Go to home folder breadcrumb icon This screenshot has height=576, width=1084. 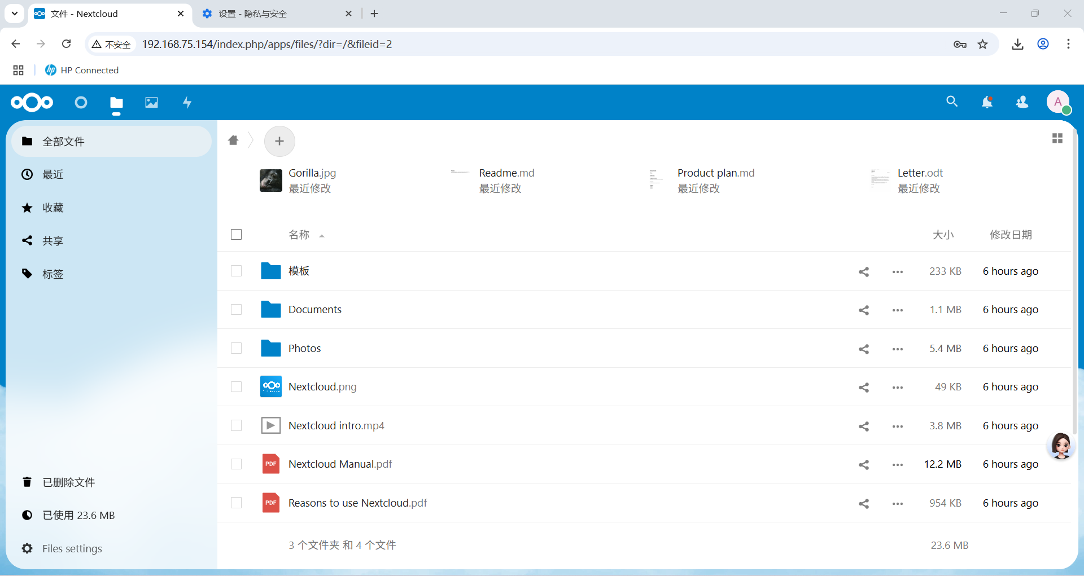pos(233,140)
